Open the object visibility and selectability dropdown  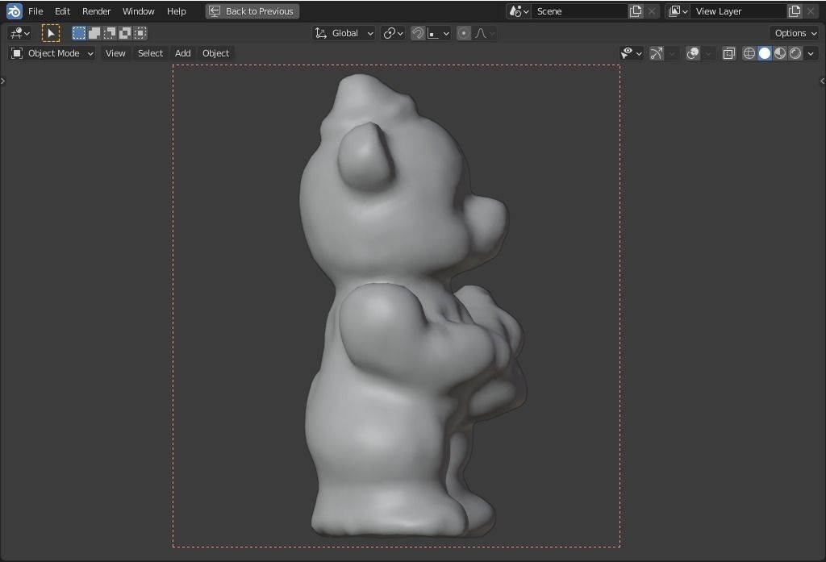coord(631,53)
